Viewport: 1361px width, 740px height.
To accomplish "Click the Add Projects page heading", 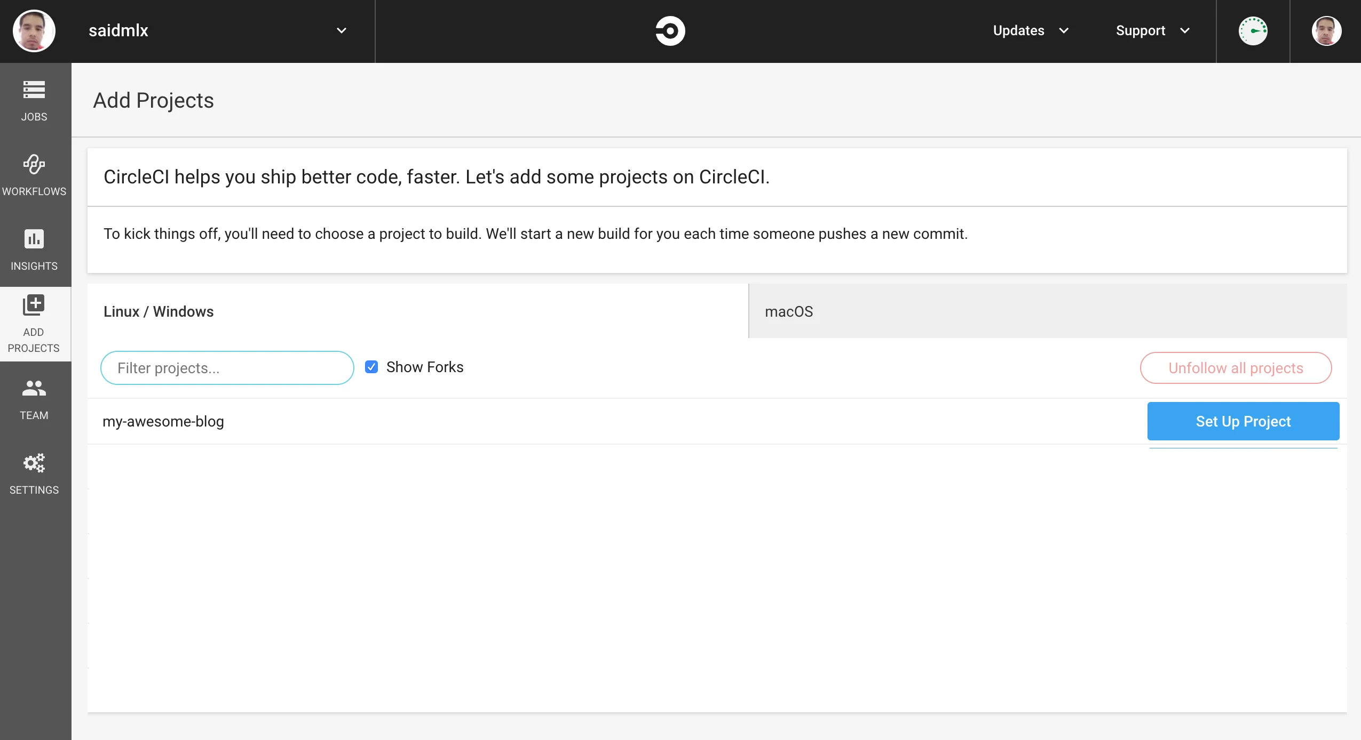I will click(154, 100).
